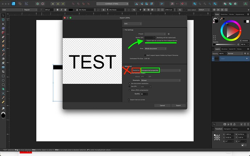Select the Zoom magnifier tool

point(3,109)
